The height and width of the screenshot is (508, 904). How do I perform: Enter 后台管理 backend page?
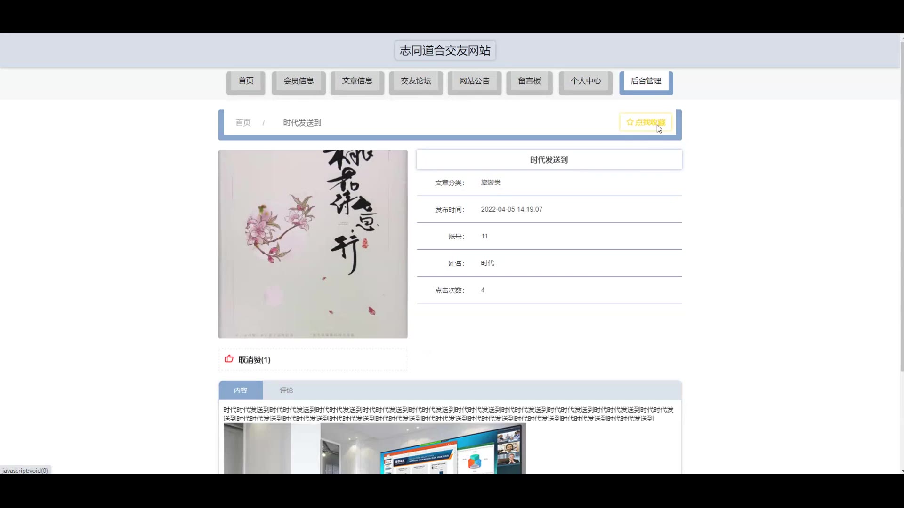coord(646,81)
